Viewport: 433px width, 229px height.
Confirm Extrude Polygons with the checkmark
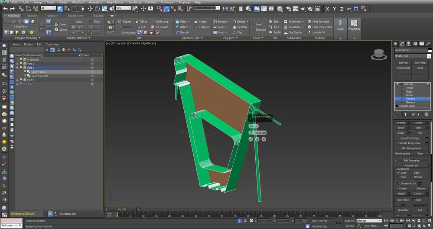coord(251,139)
